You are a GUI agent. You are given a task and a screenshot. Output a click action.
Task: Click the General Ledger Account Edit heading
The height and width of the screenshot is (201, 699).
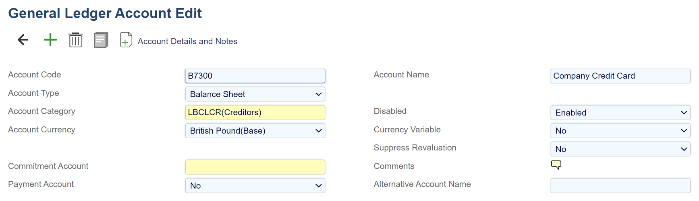[105, 13]
